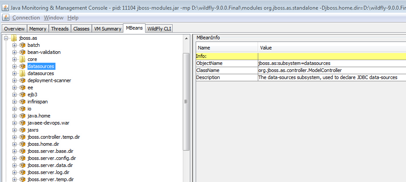Click the Java icon beside Connection menu
Screen dimensions: 406x182
point(6,18)
